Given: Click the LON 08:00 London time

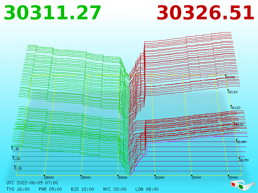Looking at the screenshot, I should click(x=147, y=189).
